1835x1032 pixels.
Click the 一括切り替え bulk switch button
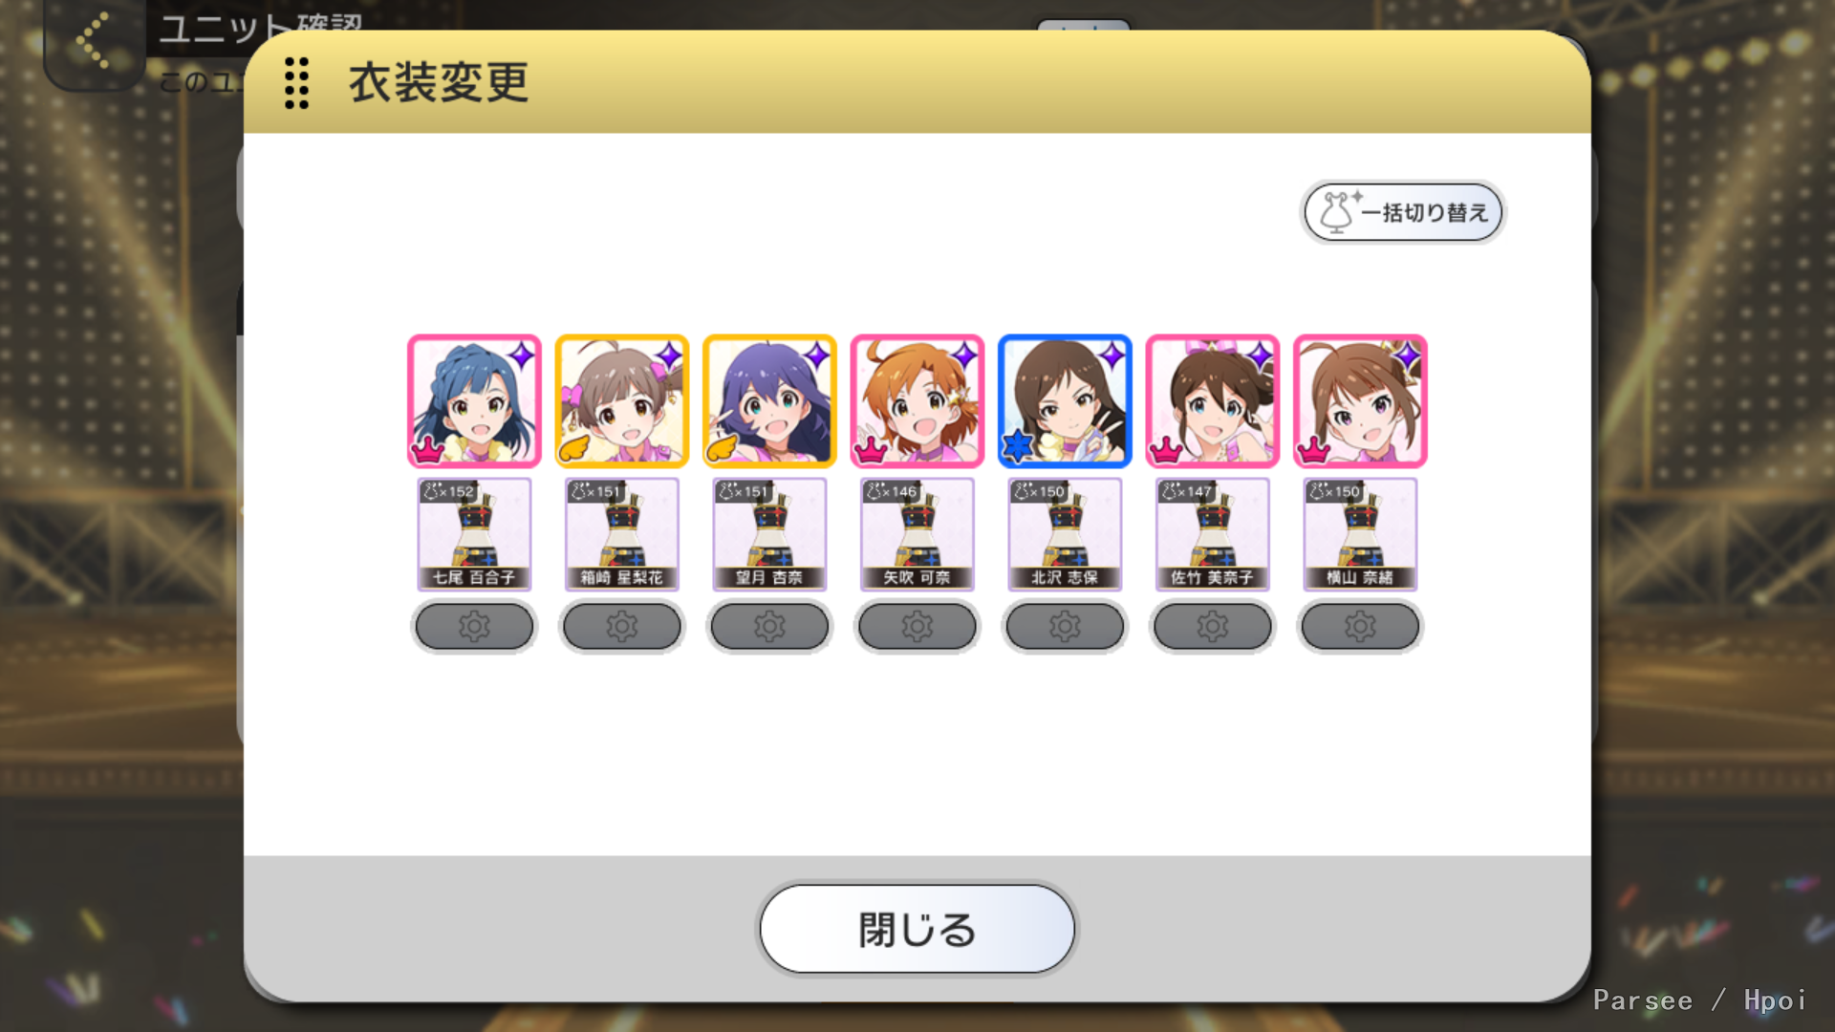click(x=1403, y=212)
